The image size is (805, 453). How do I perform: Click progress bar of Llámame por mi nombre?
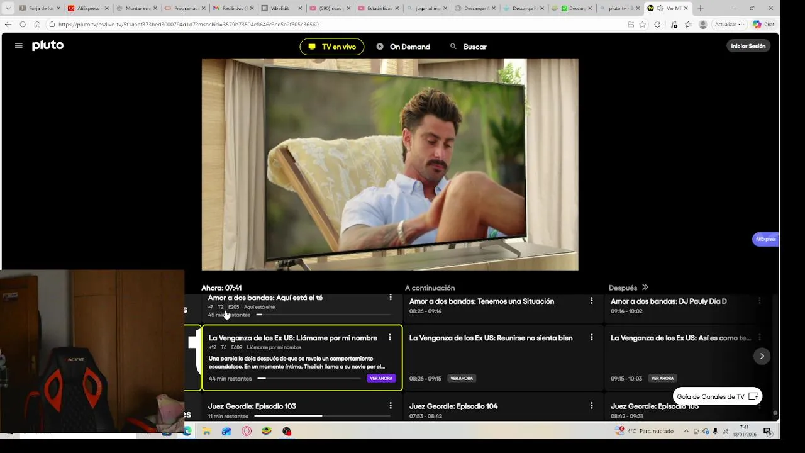point(309,379)
